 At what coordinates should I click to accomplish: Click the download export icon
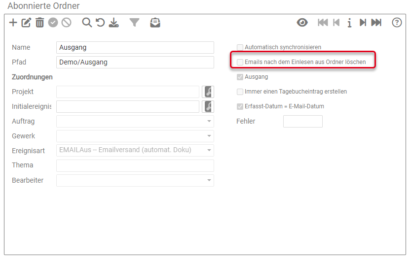point(114,23)
